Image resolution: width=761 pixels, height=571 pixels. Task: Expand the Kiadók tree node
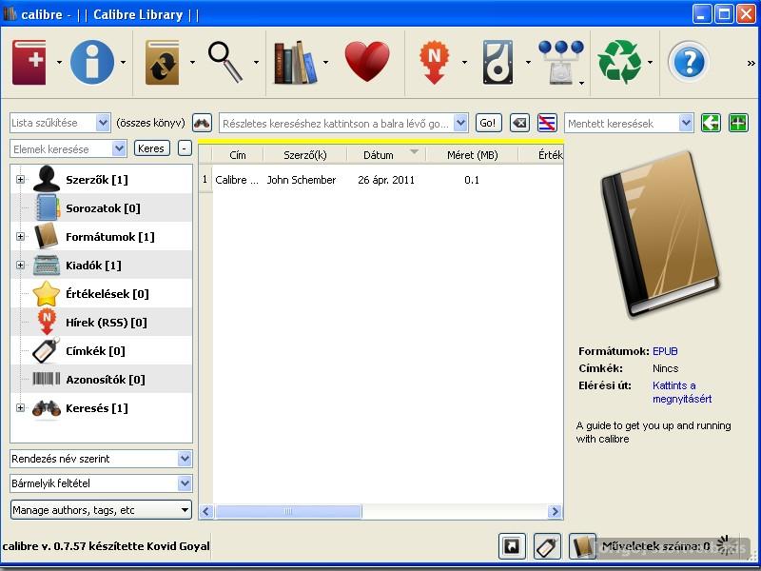pyautogui.click(x=20, y=266)
